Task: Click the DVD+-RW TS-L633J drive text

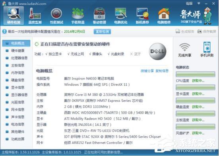Action: pyautogui.click(x=97, y=131)
